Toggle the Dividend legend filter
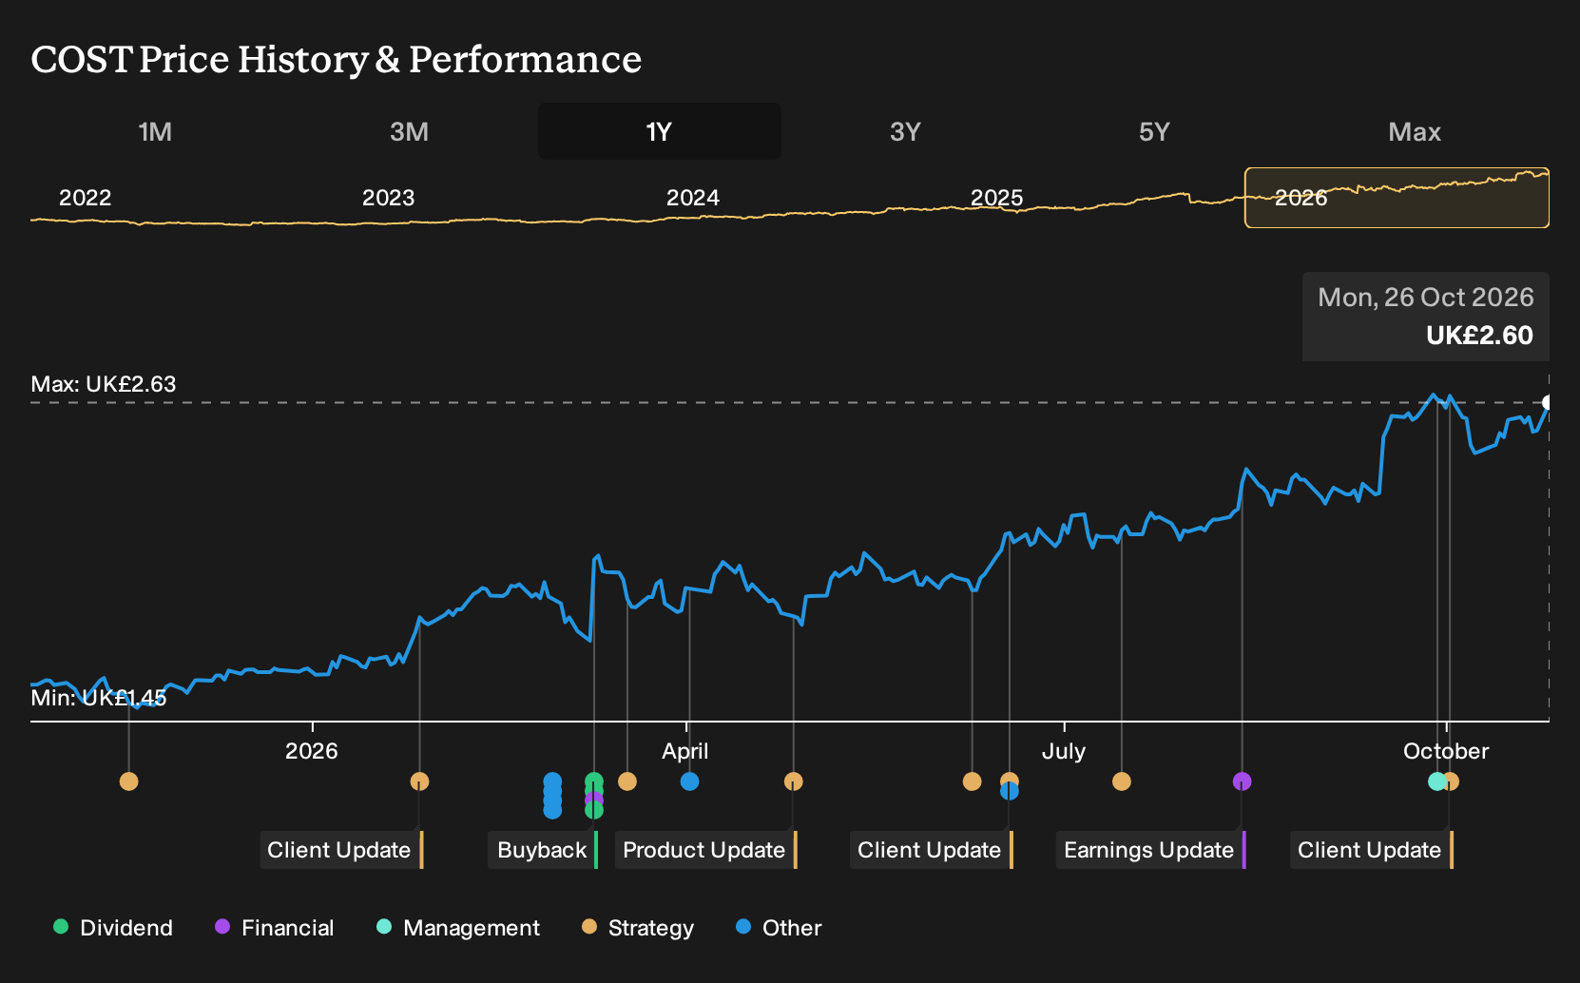1580x983 pixels. click(x=113, y=928)
